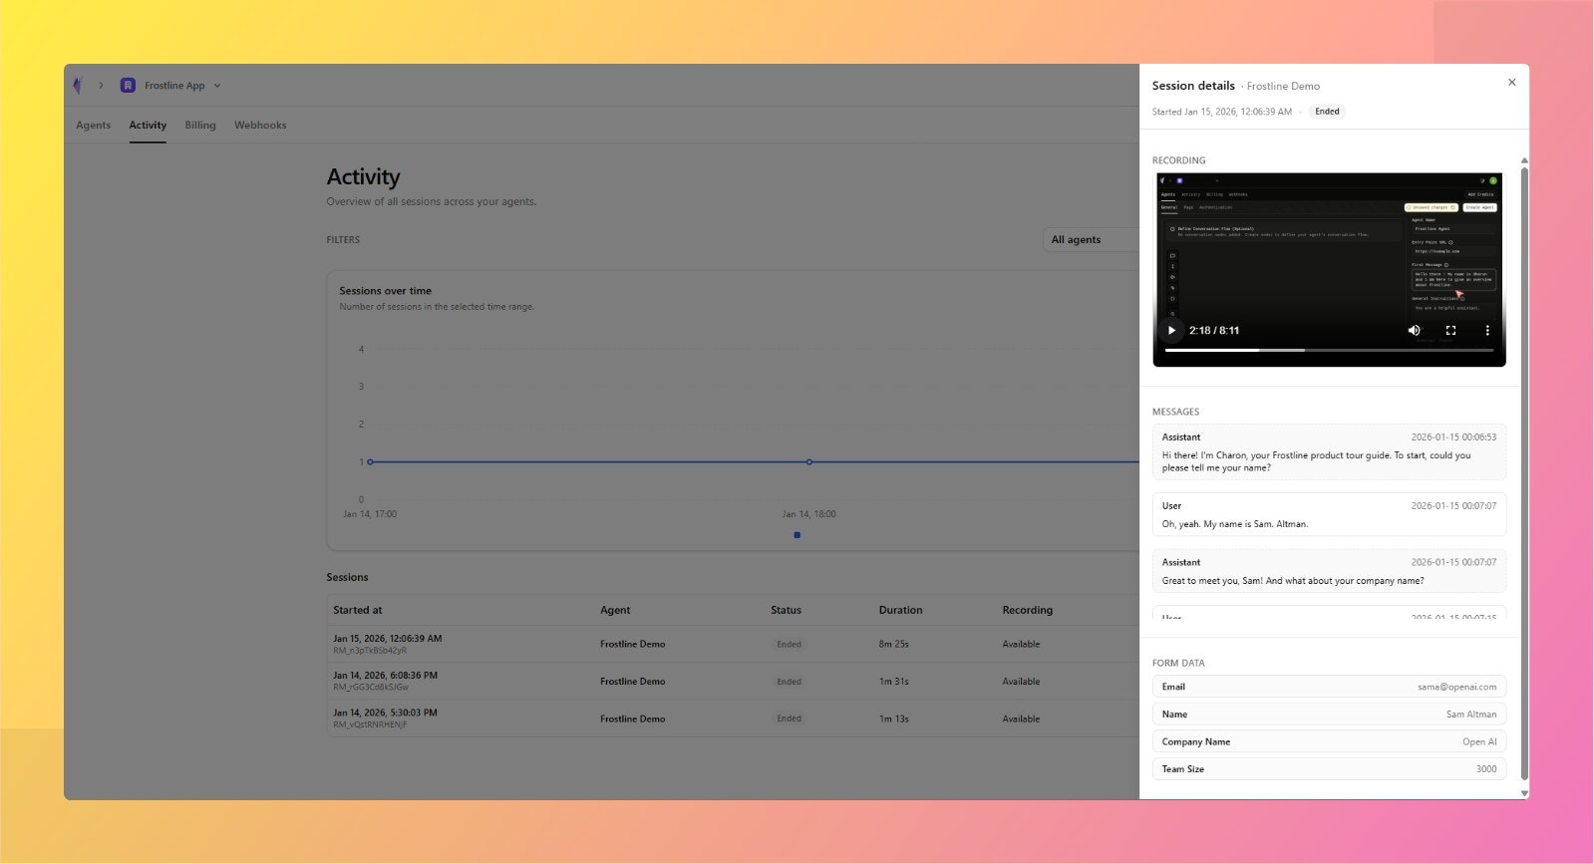Screen dimensions: 1594x864
Task: Click the Duration column header
Action: point(900,610)
